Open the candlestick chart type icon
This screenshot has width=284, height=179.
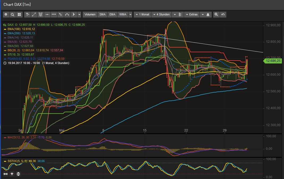(180, 14)
